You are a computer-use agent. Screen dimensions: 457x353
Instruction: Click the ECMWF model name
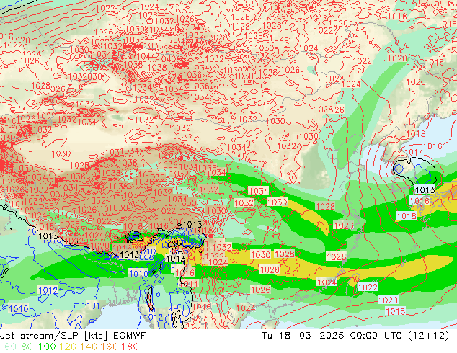click(129, 336)
